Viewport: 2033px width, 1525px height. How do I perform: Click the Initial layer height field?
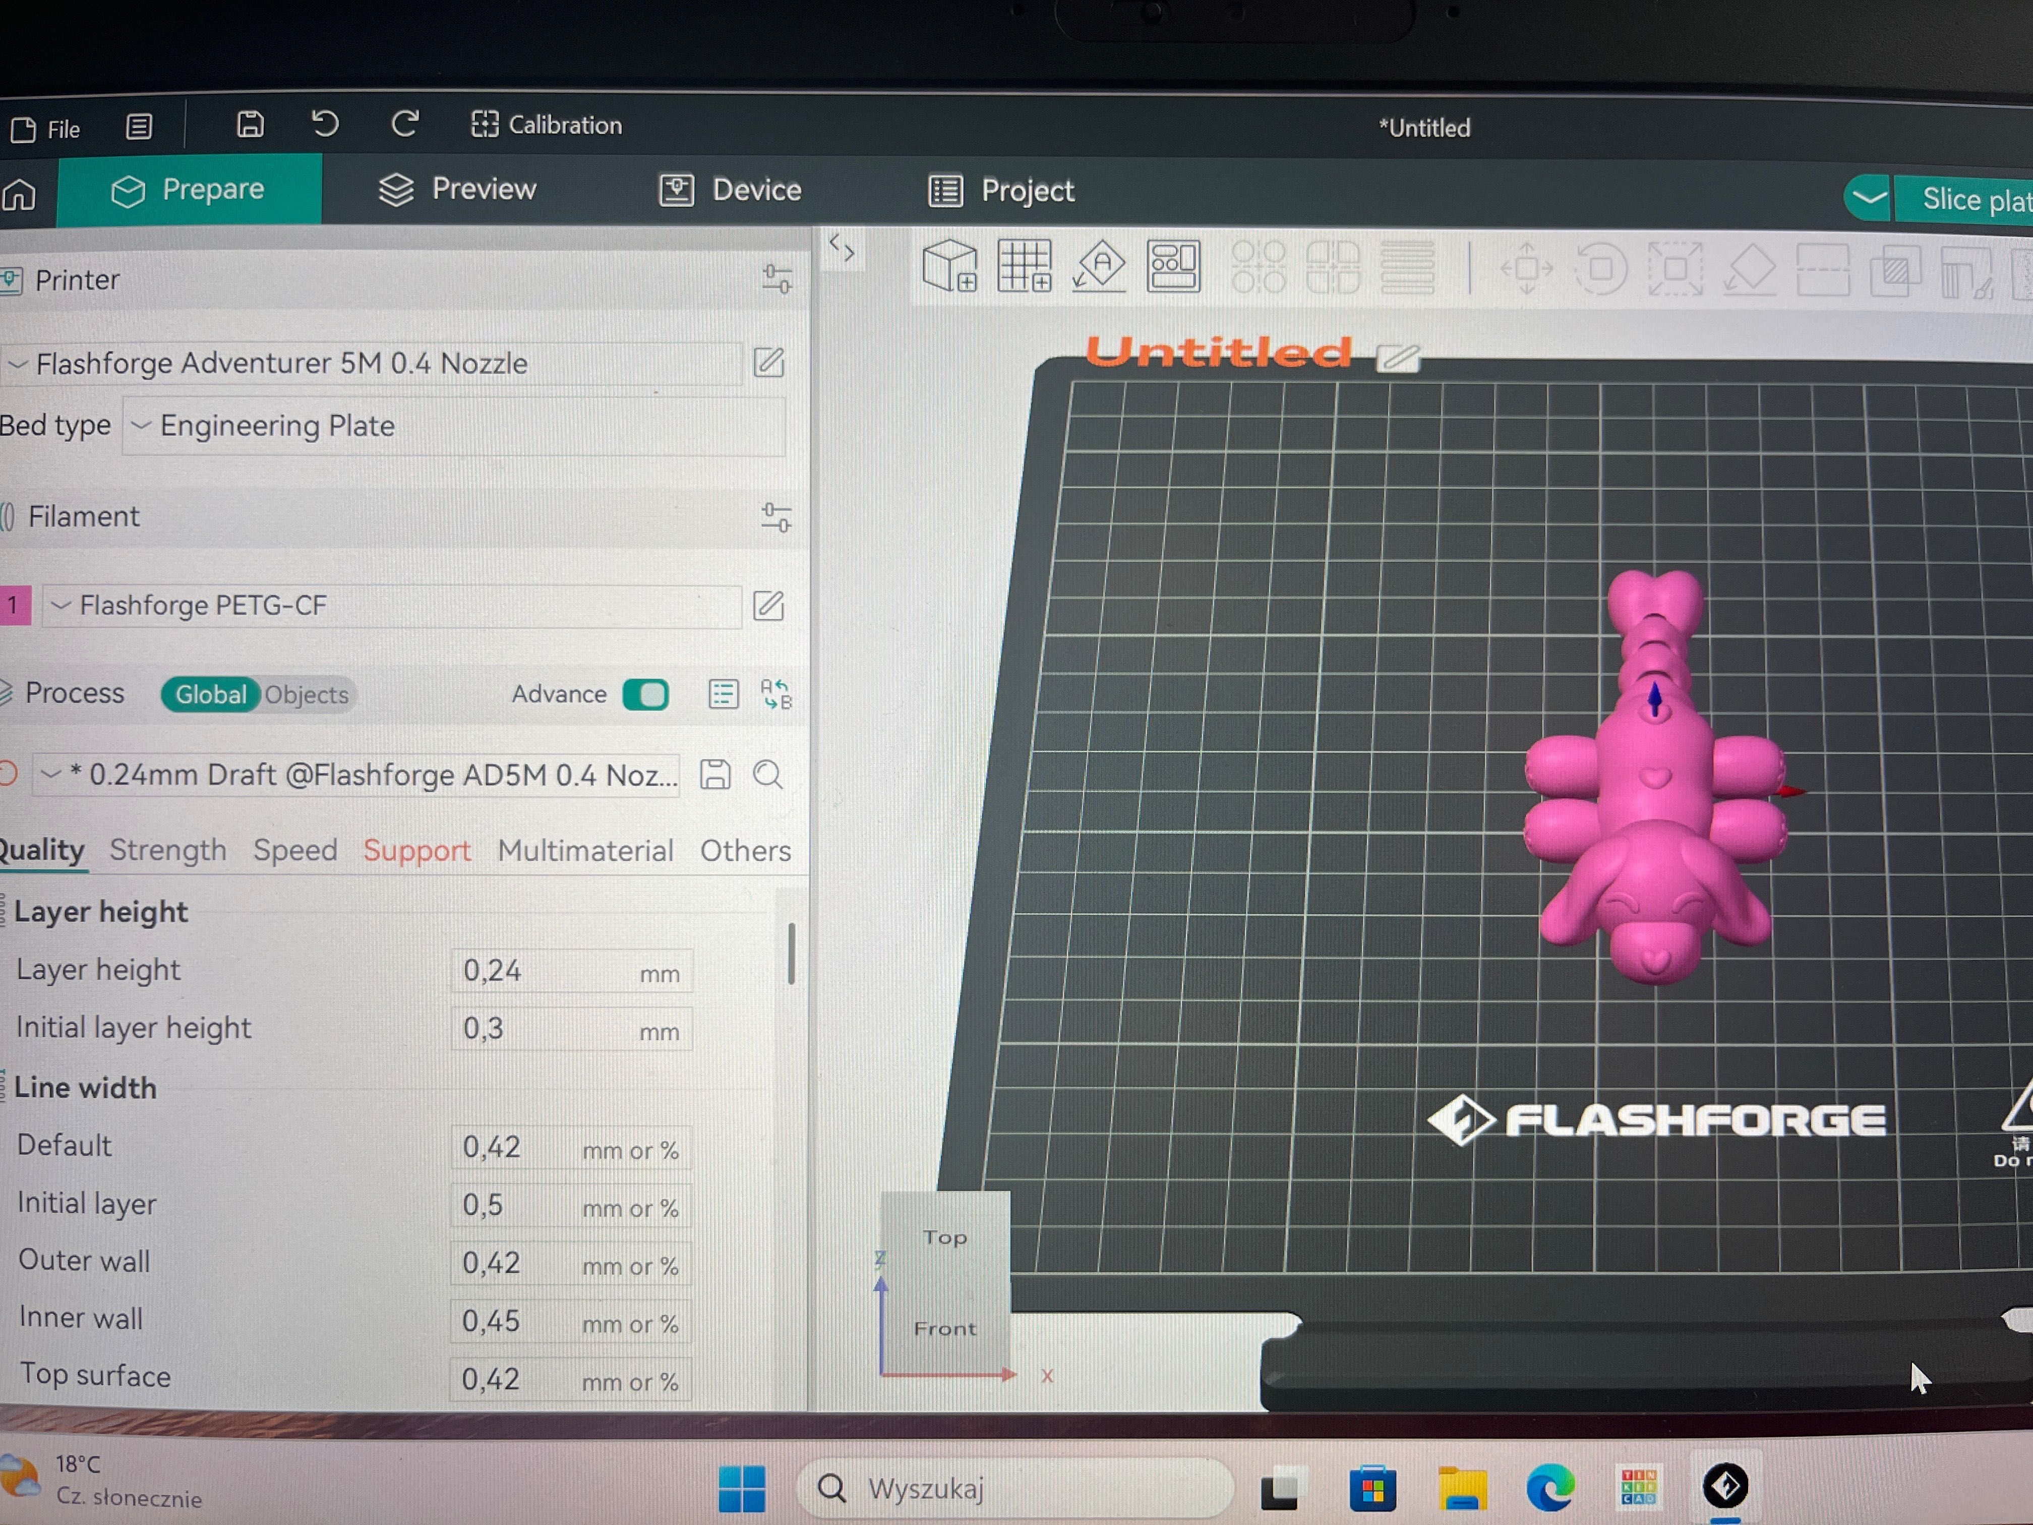click(x=572, y=1029)
